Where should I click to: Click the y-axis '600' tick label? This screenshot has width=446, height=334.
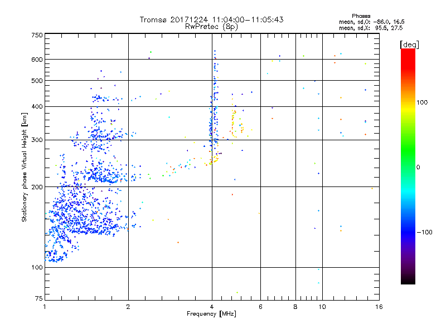[x=37, y=60]
